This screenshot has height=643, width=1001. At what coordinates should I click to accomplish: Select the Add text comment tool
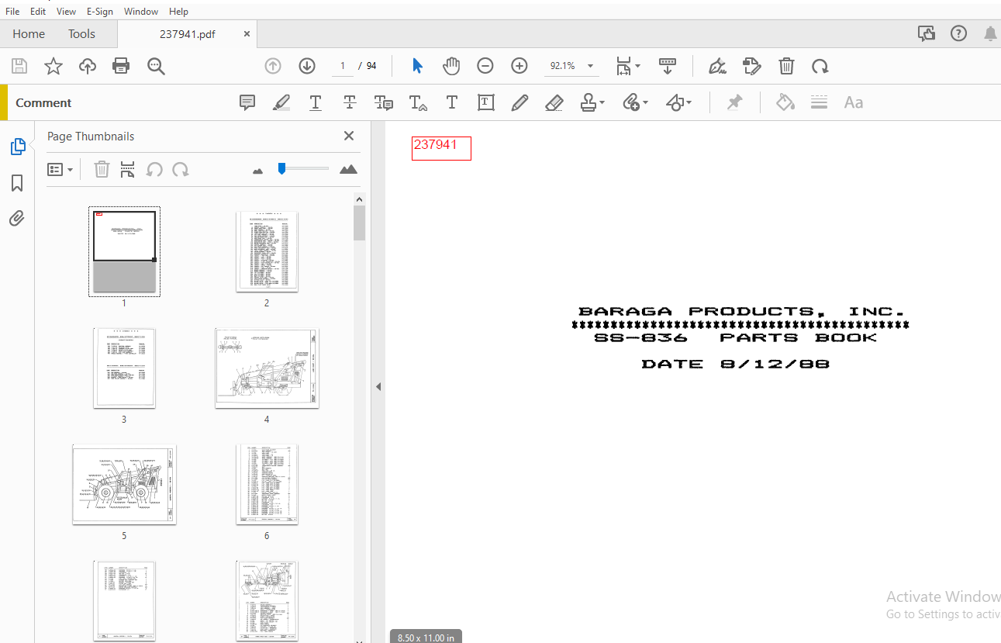[x=452, y=102]
